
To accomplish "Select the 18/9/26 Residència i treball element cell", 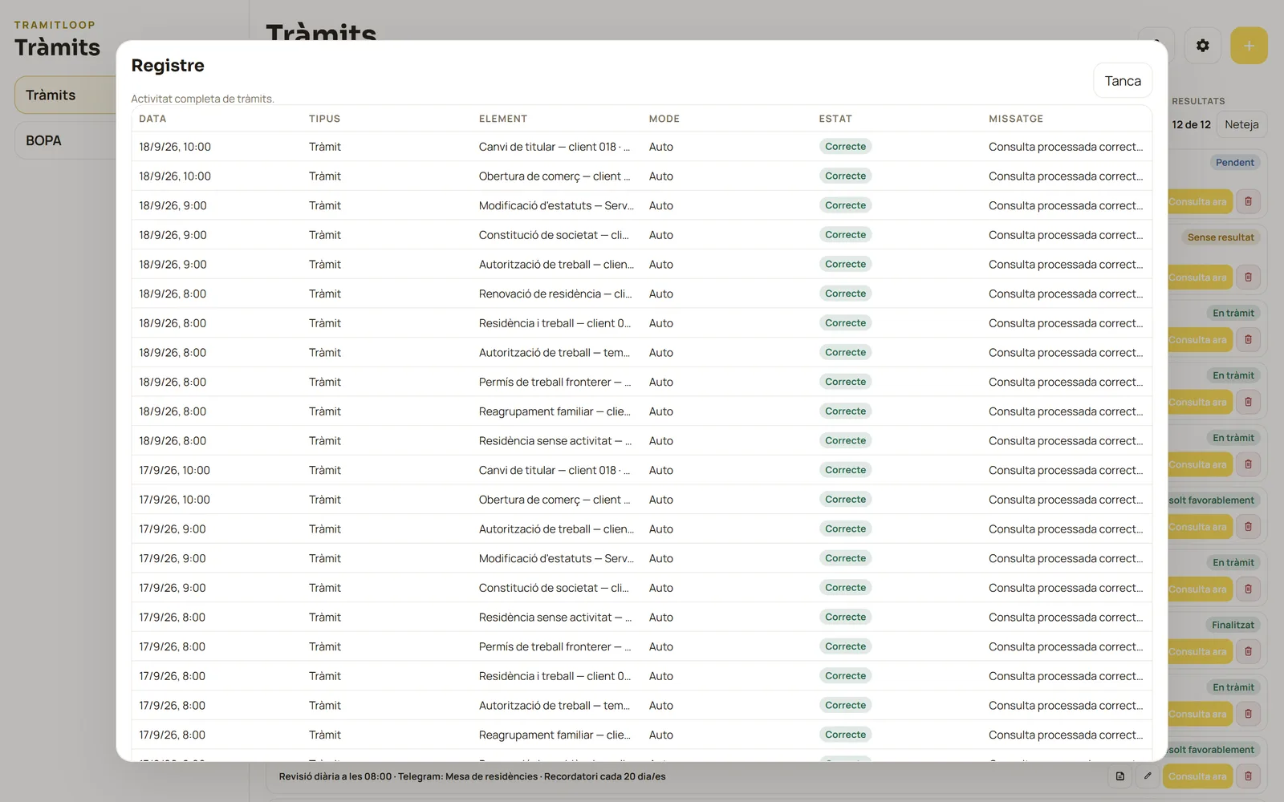I will coord(555,323).
